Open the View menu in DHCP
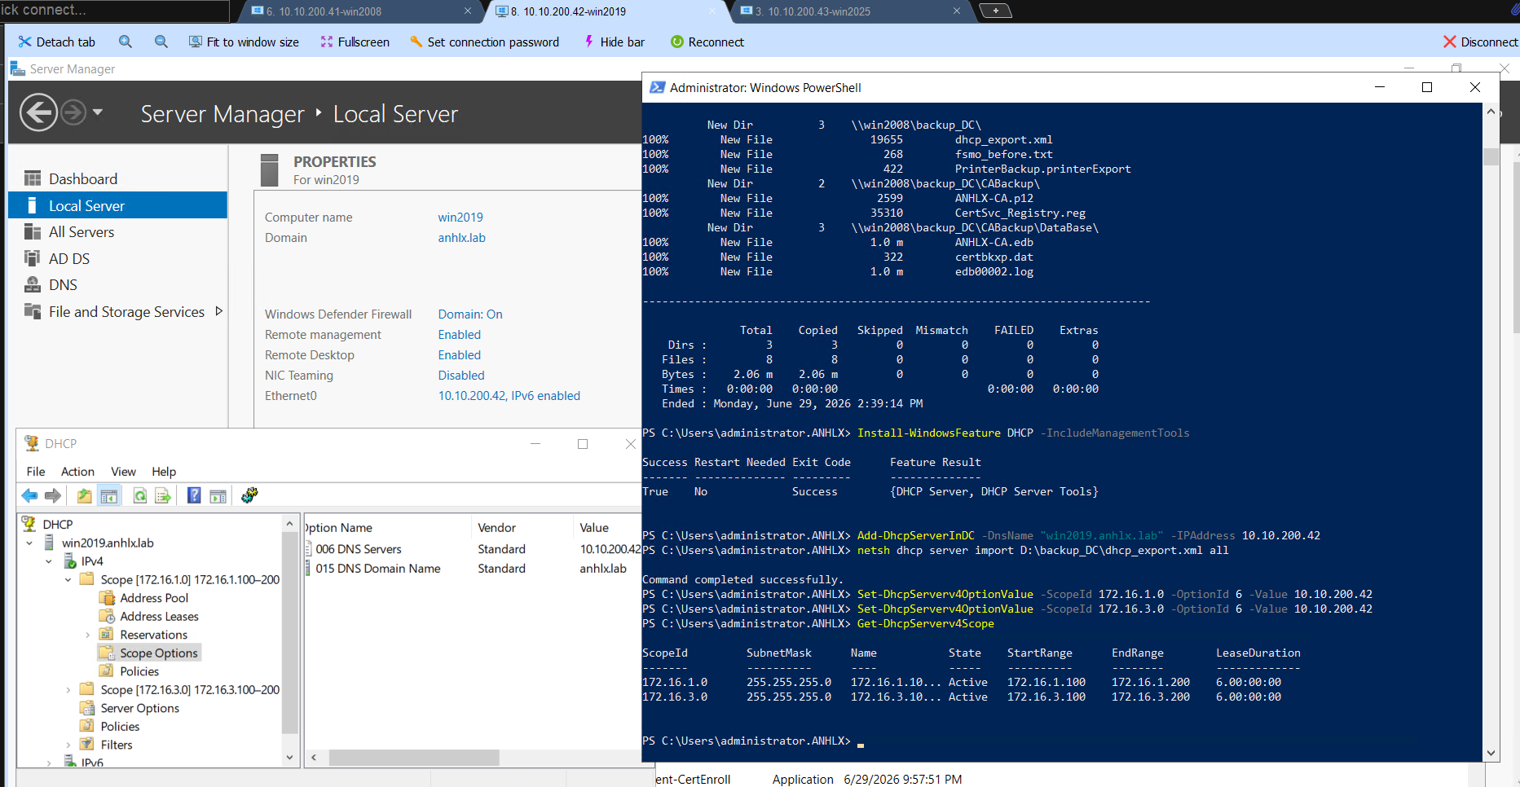 [123, 471]
